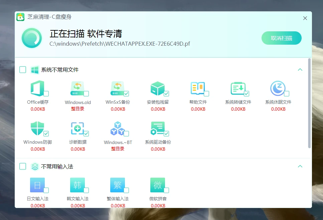This screenshot has width=323, height=220.
Task: Click the 芝麻清理 app logo in title bar
Action: pos(20,17)
